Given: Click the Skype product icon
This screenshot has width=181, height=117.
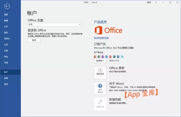Looking at the screenshot, I should [x=122, y=57].
